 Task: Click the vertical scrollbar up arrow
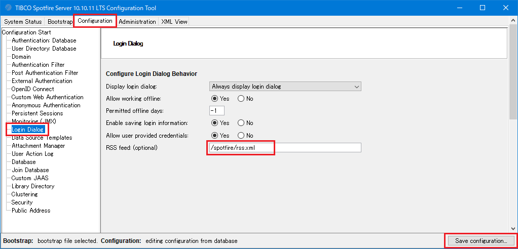[x=513, y=21]
